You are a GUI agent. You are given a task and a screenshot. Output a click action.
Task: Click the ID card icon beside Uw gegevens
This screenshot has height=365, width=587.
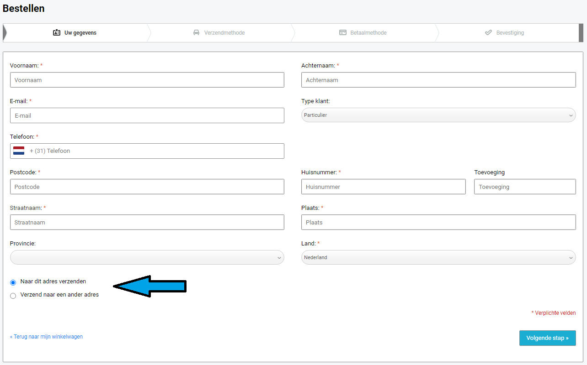pos(57,33)
